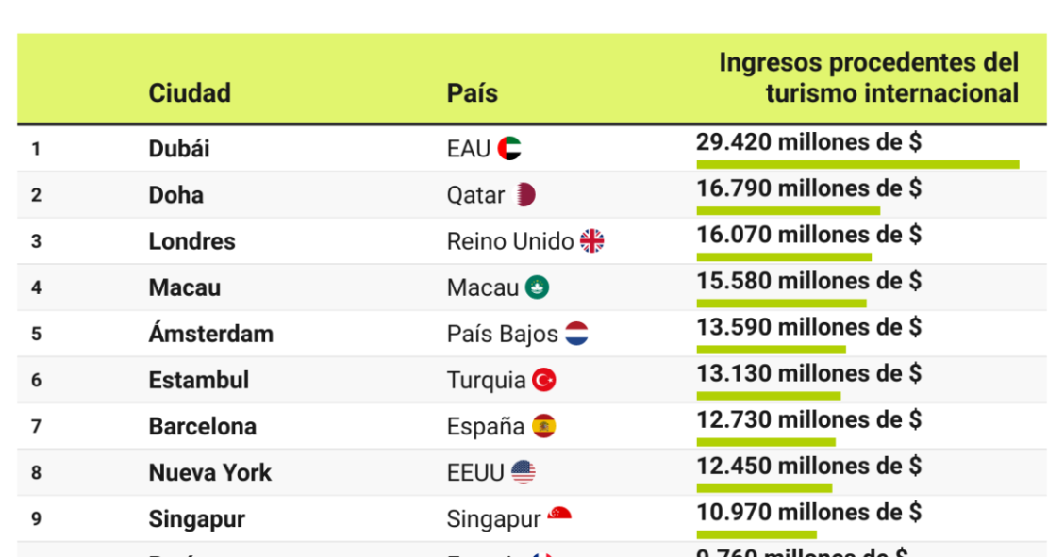Click the Doha green revenue bar
The image size is (1064, 557).
coord(789,211)
